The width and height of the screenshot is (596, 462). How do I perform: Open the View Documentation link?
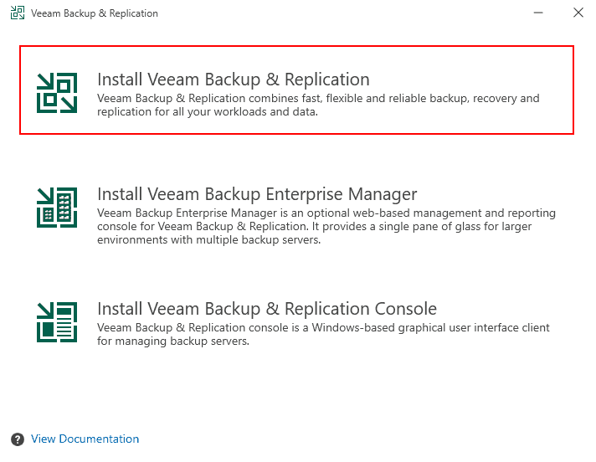coord(85,439)
